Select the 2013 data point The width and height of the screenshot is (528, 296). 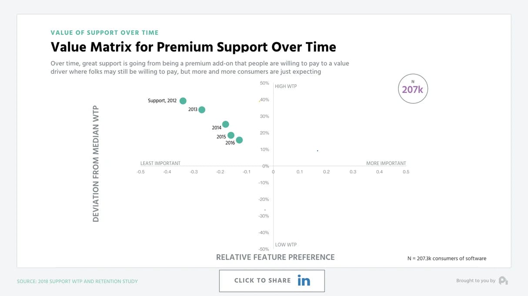[202, 110]
